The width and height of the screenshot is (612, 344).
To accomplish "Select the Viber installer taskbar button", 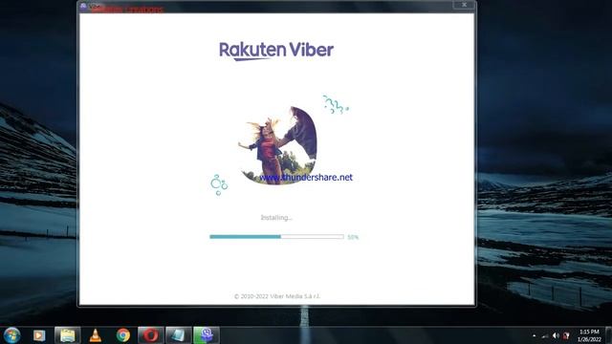I will [207, 335].
